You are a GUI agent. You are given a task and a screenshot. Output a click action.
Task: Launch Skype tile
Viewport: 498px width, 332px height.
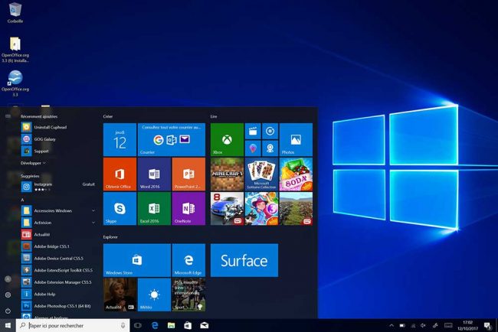pyautogui.click(x=120, y=209)
